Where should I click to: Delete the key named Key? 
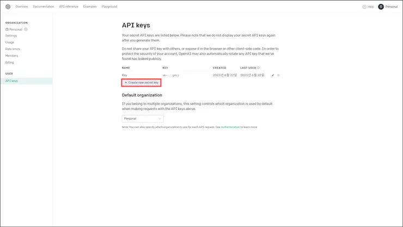pos(278,75)
